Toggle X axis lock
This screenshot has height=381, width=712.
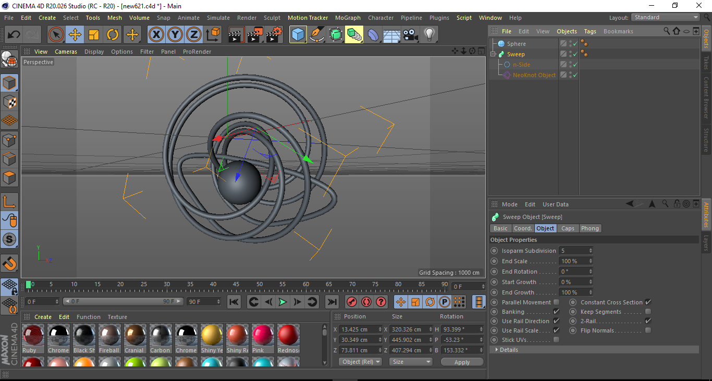point(156,35)
